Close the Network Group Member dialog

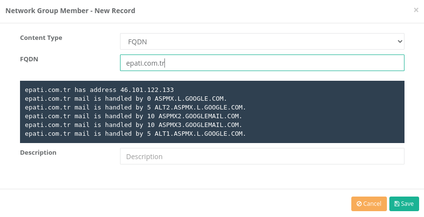point(416,10)
